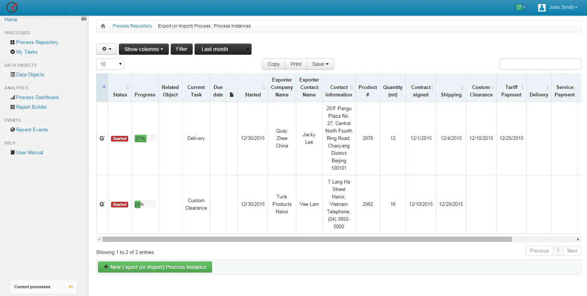The width and height of the screenshot is (587, 296).
Task: Sort by the Status column header
Action: (x=120, y=88)
